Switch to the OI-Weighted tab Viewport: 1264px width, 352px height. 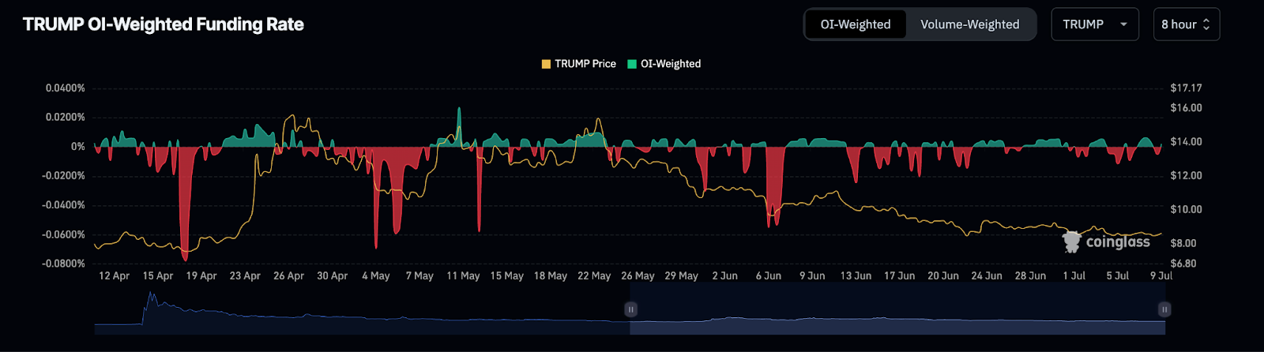point(856,24)
